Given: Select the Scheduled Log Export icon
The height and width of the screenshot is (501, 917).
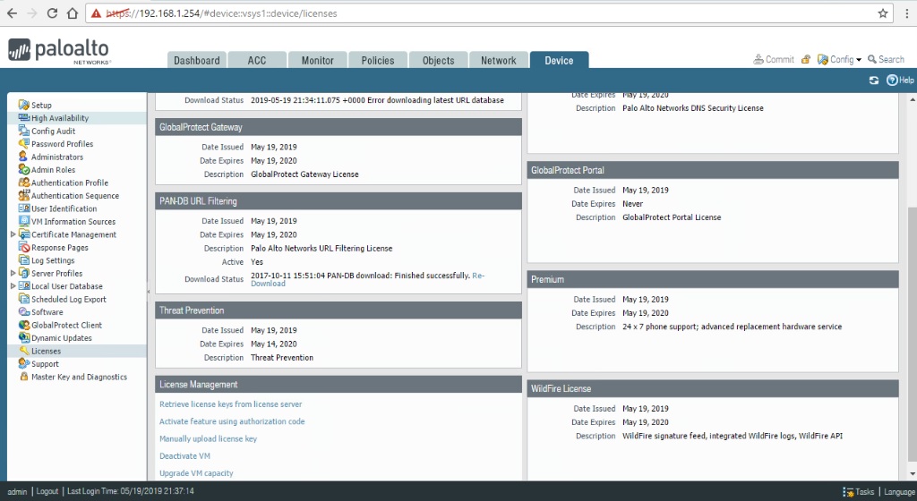Looking at the screenshot, I should pyautogui.click(x=23, y=299).
